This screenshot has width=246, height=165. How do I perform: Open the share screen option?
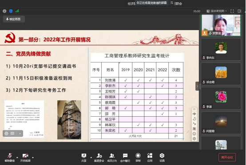click(x=84, y=157)
